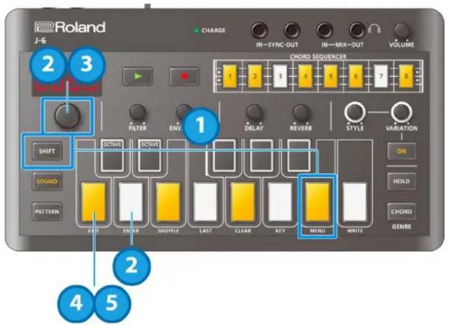
Task: Select chord sequencer step 6
Action: click(x=356, y=76)
